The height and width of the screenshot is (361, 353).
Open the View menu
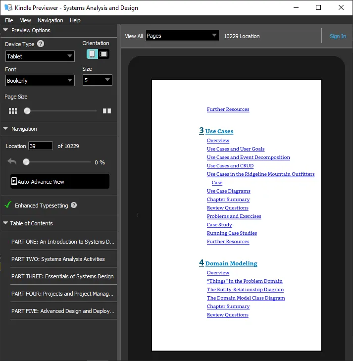(x=25, y=20)
